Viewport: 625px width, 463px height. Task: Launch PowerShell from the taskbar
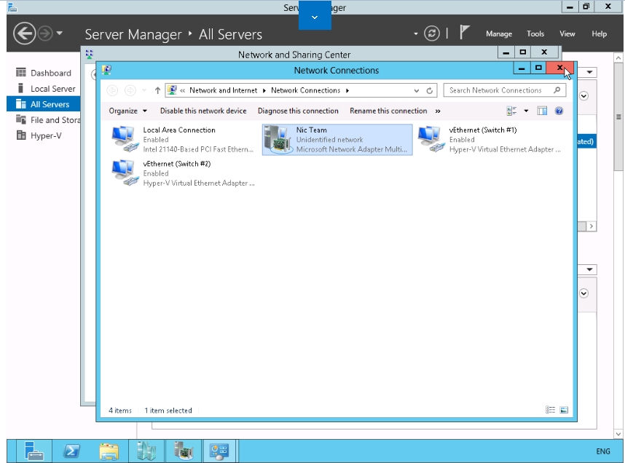71,451
